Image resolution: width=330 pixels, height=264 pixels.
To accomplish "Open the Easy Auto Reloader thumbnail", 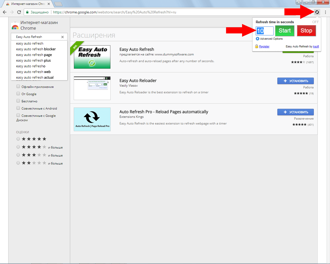I will 92,88.
